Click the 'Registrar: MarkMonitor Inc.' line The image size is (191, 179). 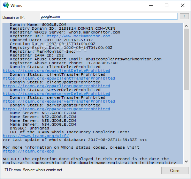pyautogui.click(x=43, y=52)
